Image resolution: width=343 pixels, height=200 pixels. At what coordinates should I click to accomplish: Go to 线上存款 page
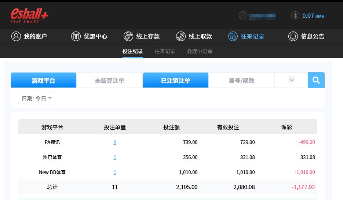click(x=148, y=36)
